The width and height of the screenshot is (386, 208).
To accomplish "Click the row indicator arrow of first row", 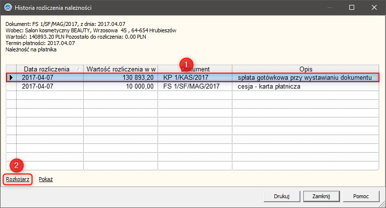I will 11,77.
